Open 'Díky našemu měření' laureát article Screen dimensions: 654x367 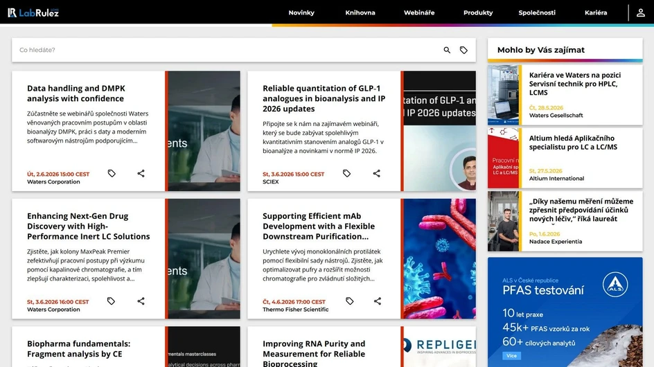click(581, 210)
